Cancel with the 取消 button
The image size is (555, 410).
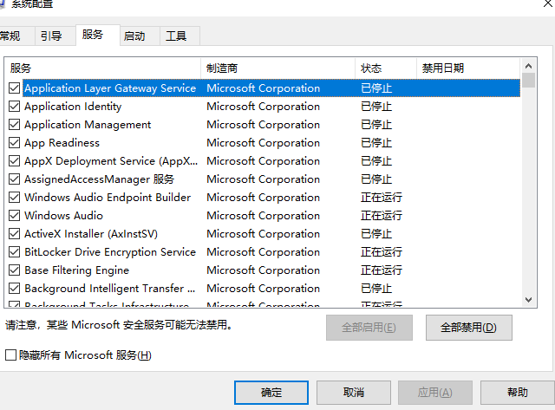pos(354,393)
